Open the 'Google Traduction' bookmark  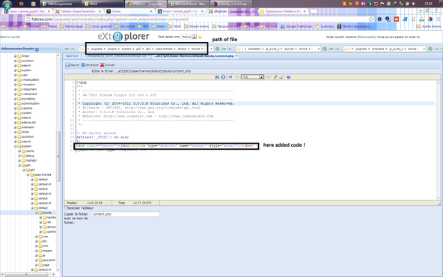pyautogui.click(x=296, y=26)
